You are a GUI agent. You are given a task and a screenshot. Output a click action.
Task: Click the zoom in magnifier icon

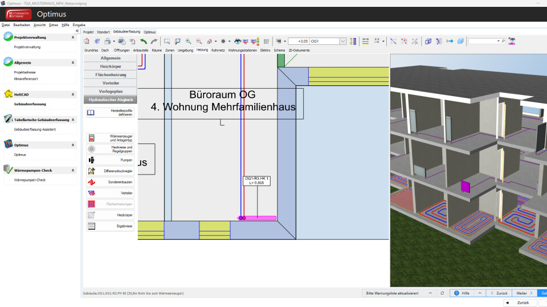click(189, 42)
